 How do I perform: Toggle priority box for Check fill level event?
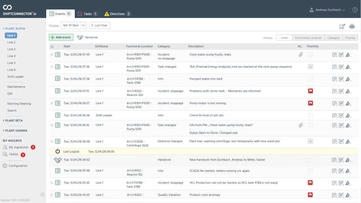coord(310,115)
